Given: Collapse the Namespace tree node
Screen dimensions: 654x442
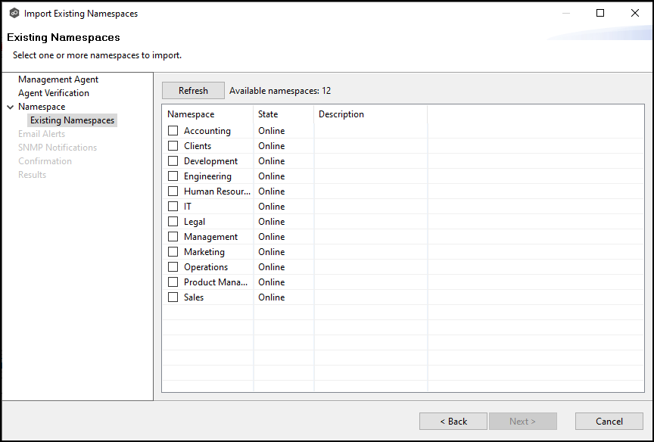Looking at the screenshot, I should (10, 107).
